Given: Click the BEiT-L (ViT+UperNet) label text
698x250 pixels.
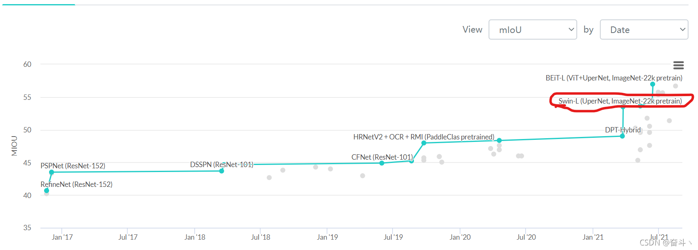Looking at the screenshot, I should click(x=614, y=78).
